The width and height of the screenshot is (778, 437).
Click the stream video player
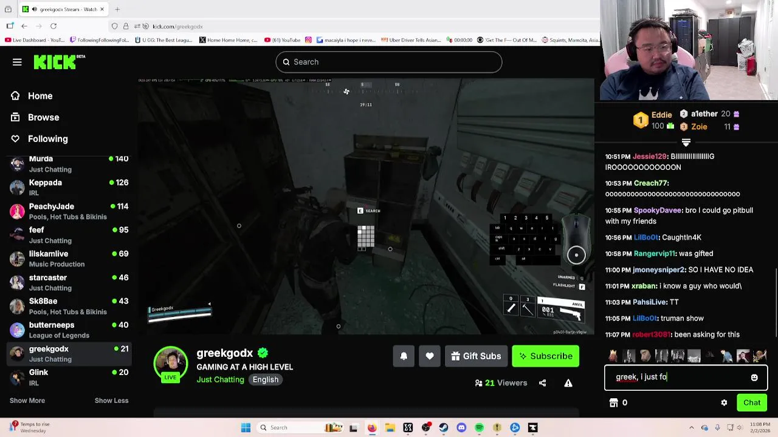(366, 206)
